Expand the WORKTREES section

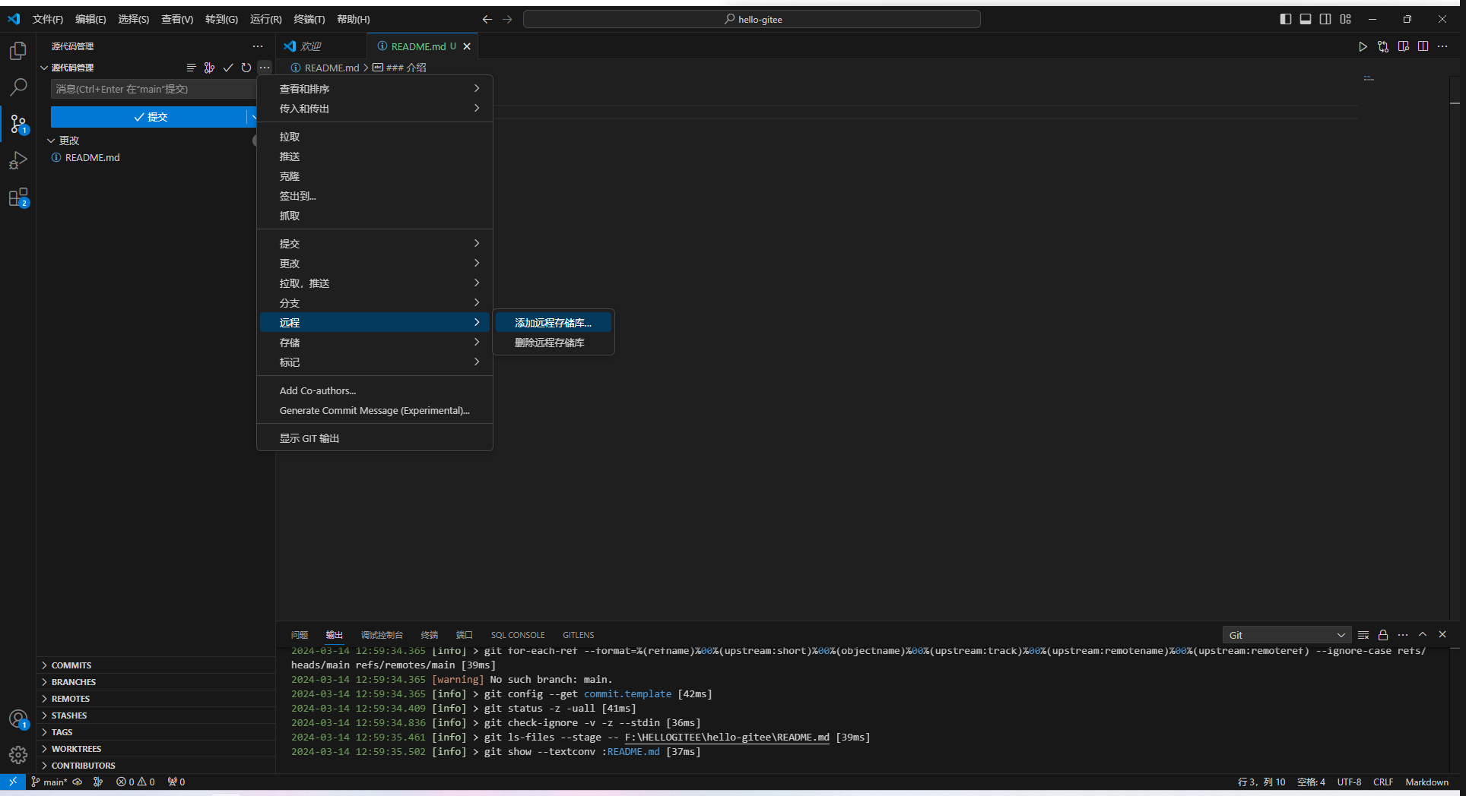click(156, 749)
